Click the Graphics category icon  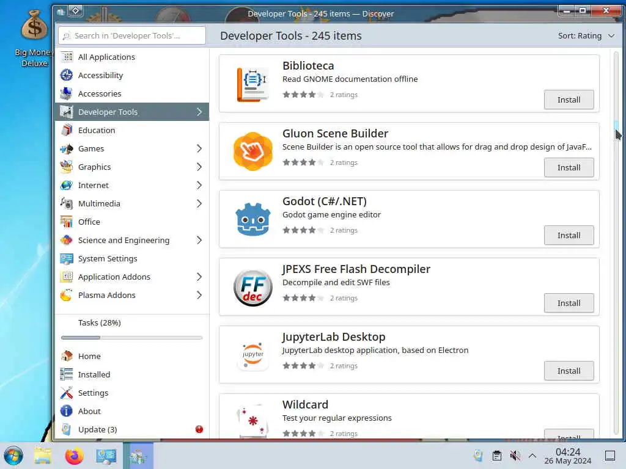coord(67,167)
